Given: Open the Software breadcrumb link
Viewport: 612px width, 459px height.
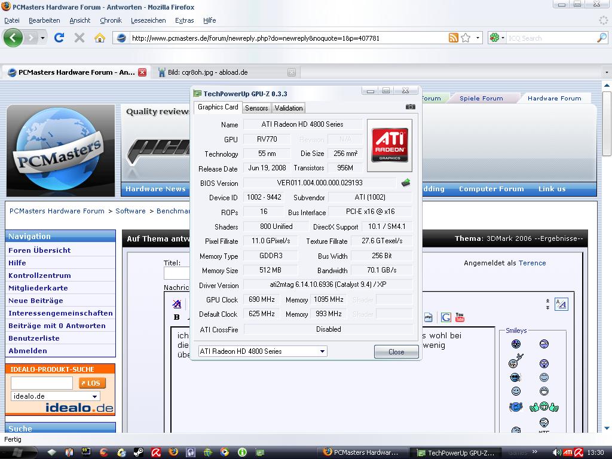Looking at the screenshot, I should 130,211.
